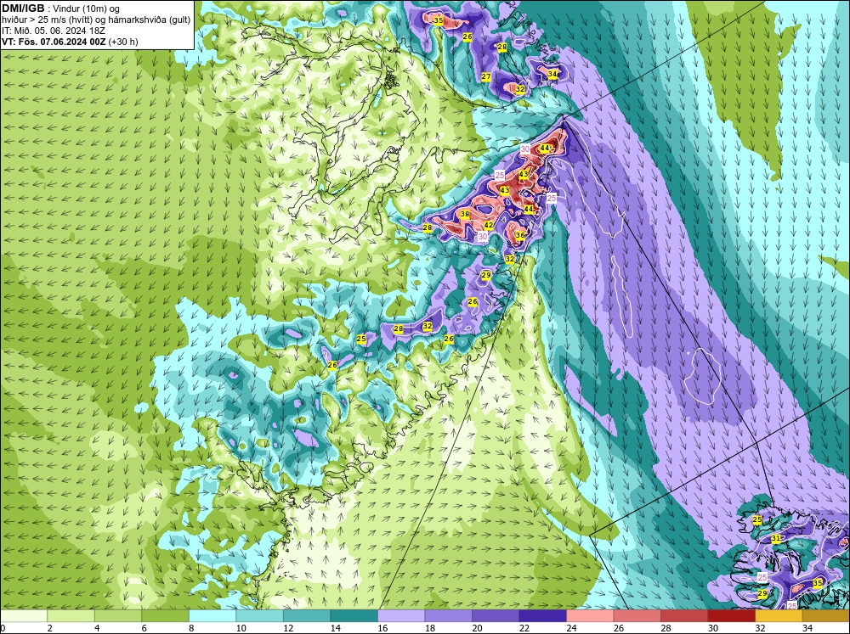Image resolution: width=850 pixels, height=634 pixels.
Task: Pick the 24–26 m/s pink swatch
Action: (590, 616)
